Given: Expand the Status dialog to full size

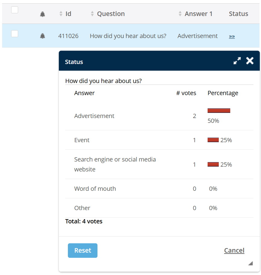Looking at the screenshot, I should (237, 61).
